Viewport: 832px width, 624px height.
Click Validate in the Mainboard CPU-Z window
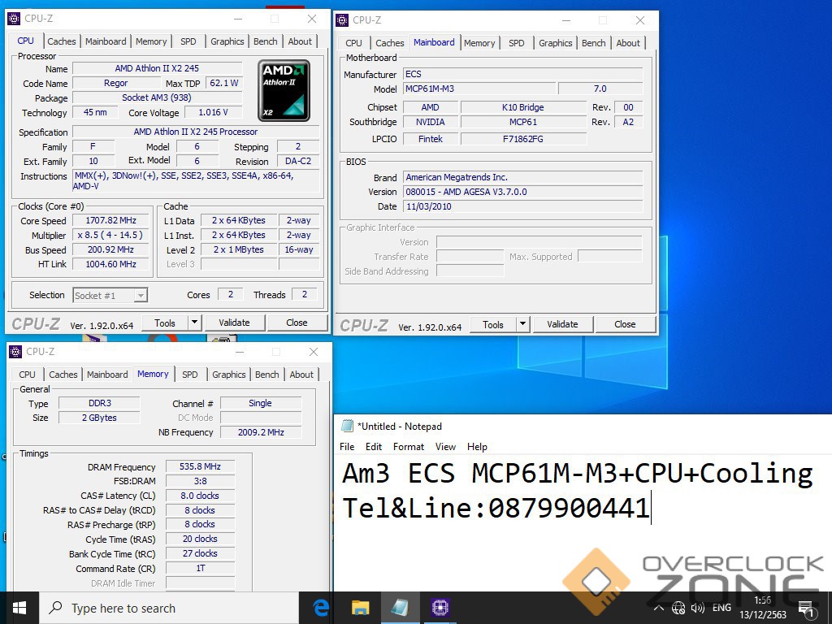[562, 324]
